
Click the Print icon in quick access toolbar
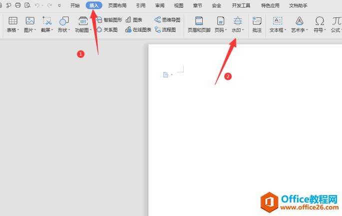click(x=18, y=5)
